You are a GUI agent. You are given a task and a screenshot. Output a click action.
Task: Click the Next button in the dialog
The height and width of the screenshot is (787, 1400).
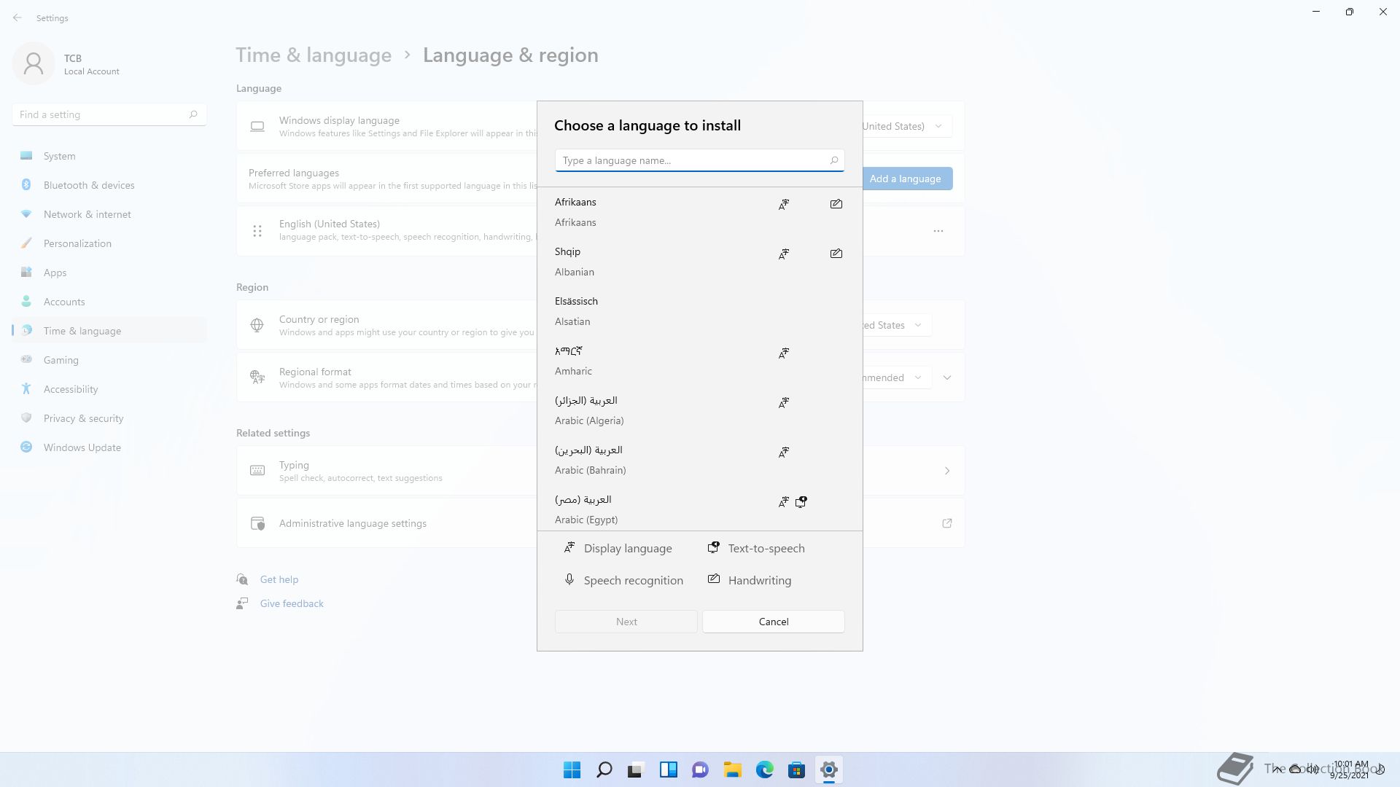tap(626, 622)
